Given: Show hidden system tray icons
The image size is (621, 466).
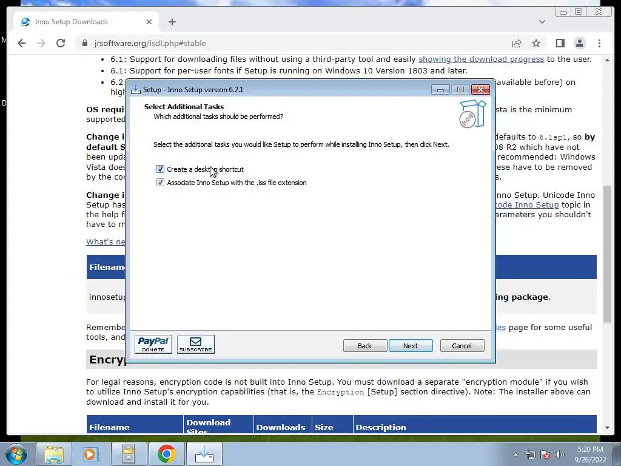Looking at the screenshot, I should tap(515, 454).
